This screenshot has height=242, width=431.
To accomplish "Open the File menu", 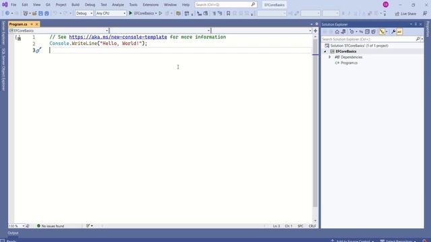I will point(13,5).
